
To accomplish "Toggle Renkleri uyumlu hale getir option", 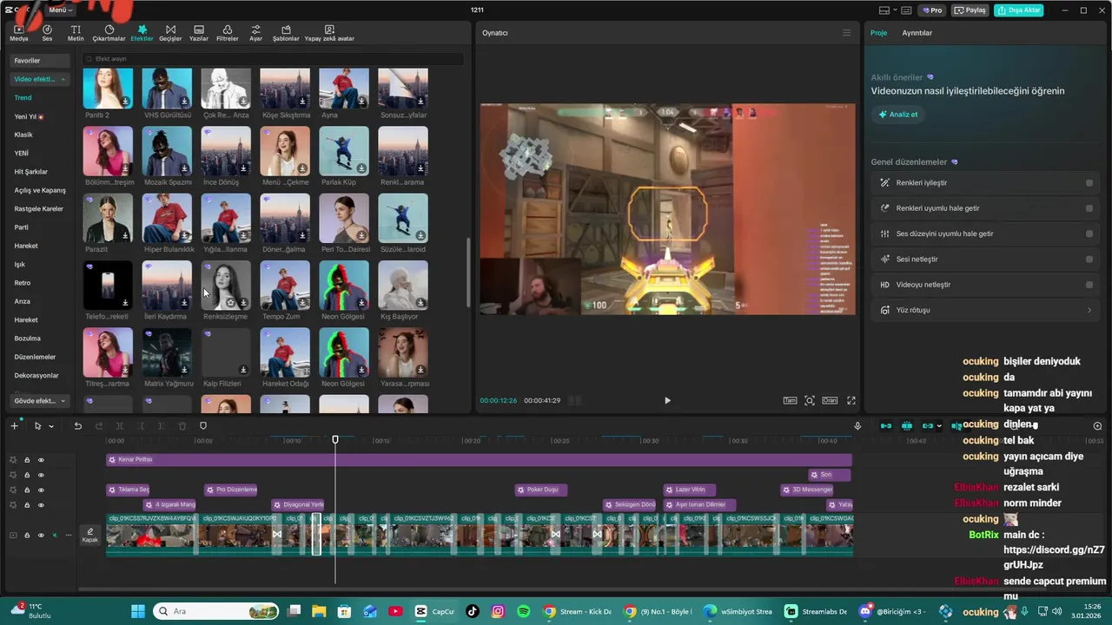I will 1089,208.
